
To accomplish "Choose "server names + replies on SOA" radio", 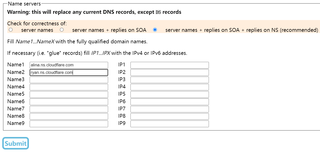I will tap(62, 30).
